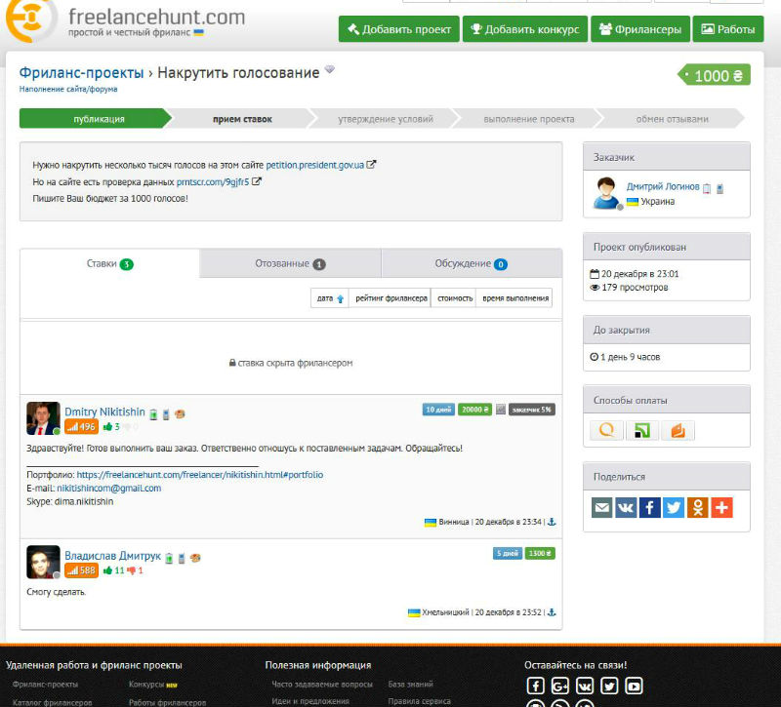Click the QIWI payment method icon

click(x=606, y=430)
